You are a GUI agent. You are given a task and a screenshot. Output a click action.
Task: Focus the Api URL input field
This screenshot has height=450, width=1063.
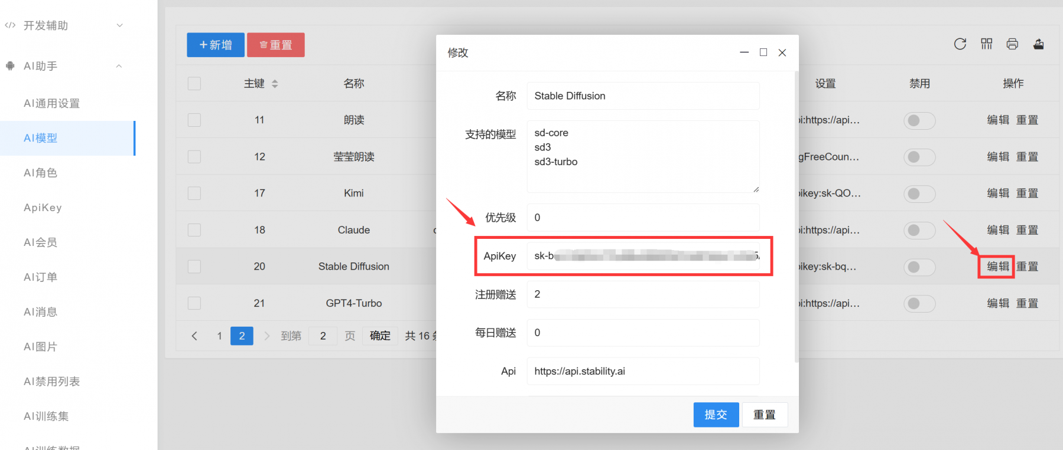pyautogui.click(x=643, y=371)
